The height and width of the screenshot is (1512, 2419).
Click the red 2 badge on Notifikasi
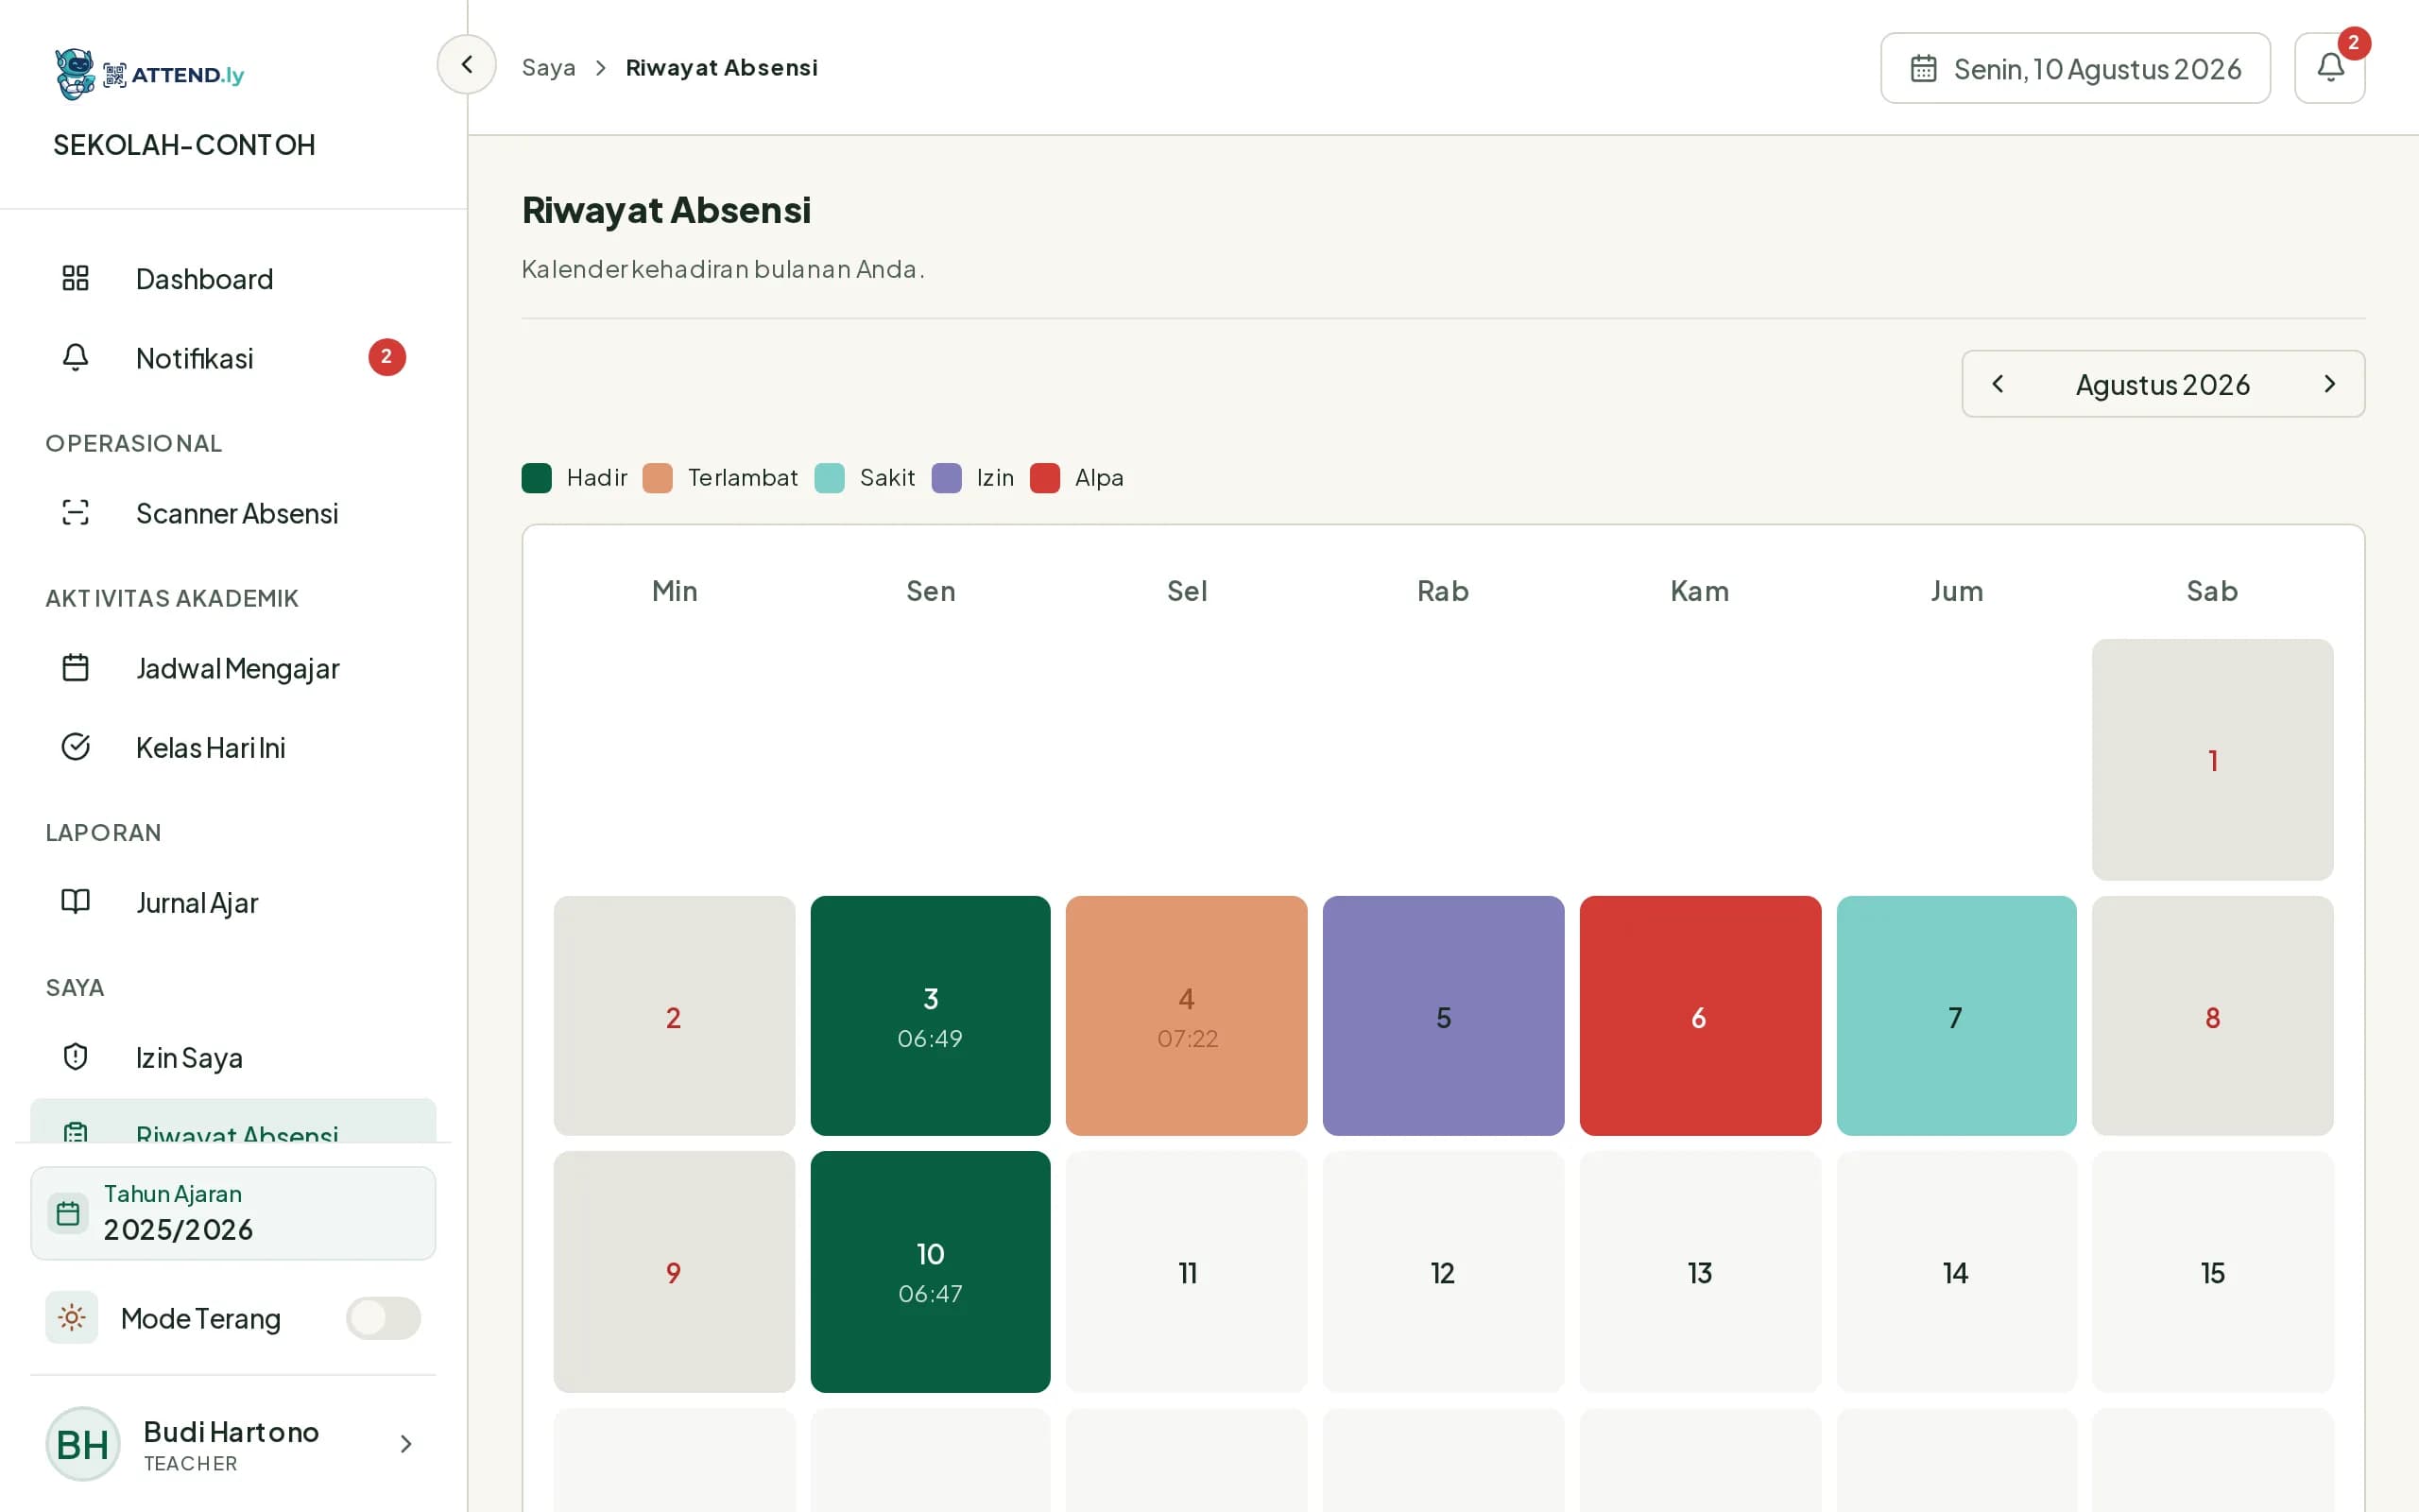click(386, 357)
